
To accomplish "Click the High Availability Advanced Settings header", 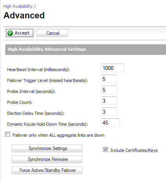I will tap(85, 50).
